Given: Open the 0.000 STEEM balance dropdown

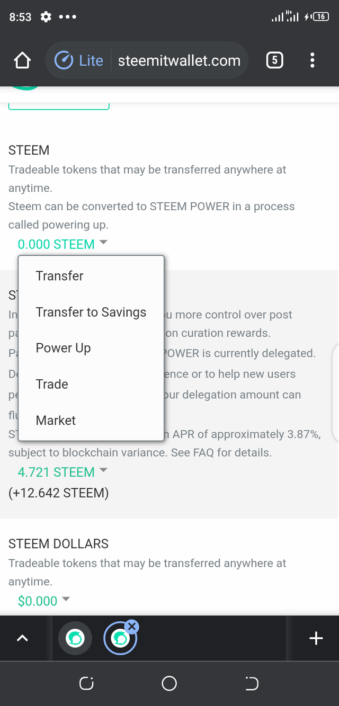Looking at the screenshot, I should (x=63, y=244).
